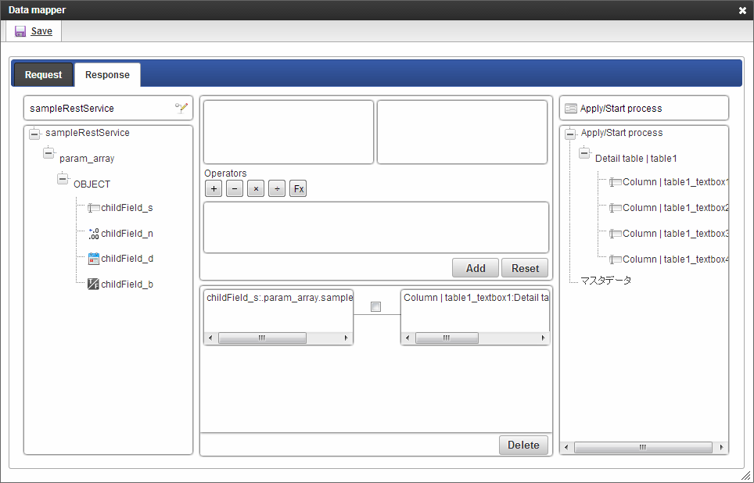Image resolution: width=754 pixels, height=483 pixels.
Task: Click the textbox icon of table1_textbox1 column
Action: pyautogui.click(x=615, y=182)
